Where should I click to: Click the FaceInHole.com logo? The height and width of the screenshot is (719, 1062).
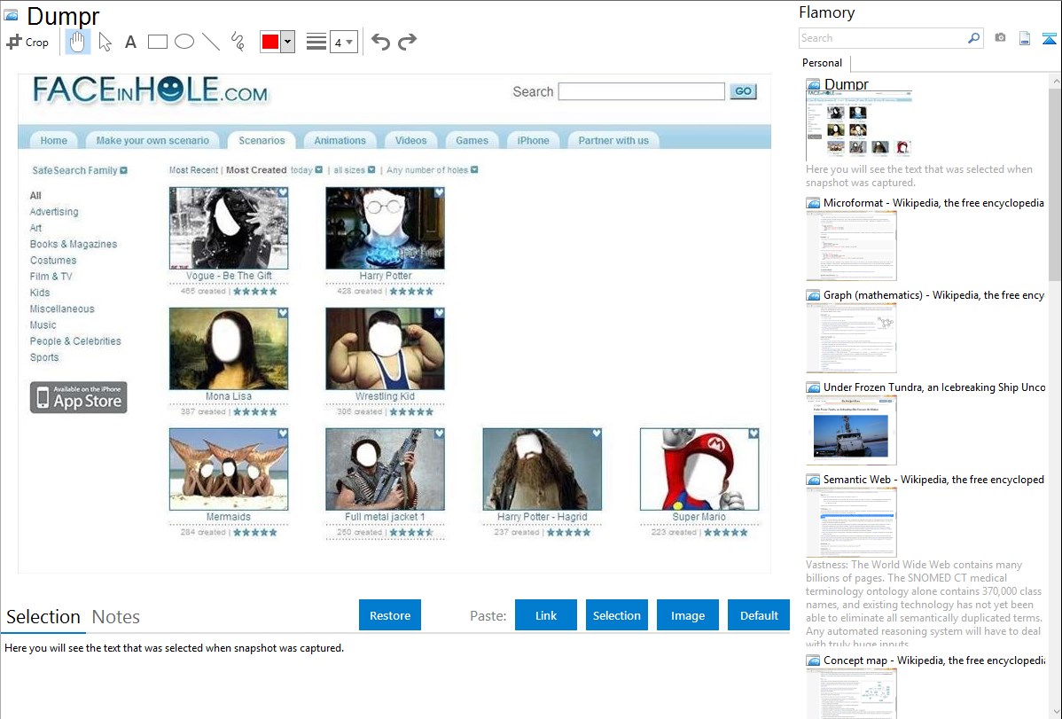tap(151, 90)
